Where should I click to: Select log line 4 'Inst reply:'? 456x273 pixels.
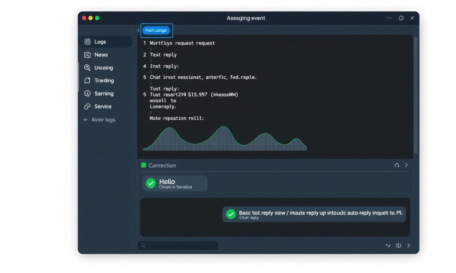(x=164, y=66)
